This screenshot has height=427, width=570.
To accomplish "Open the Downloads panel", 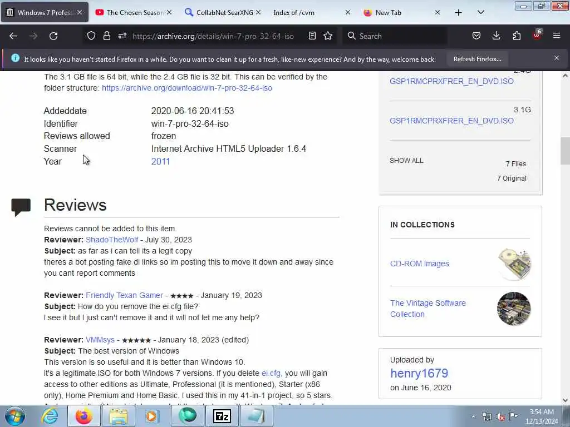I will (496, 36).
